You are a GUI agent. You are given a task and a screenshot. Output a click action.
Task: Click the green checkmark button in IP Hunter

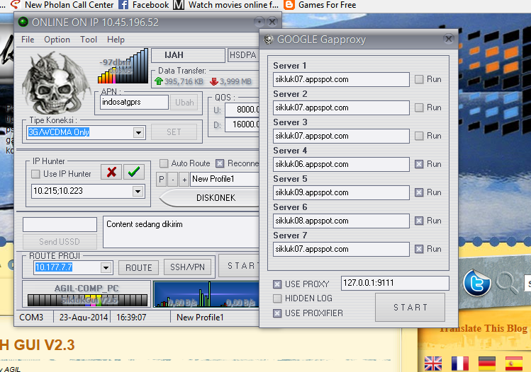(134, 172)
